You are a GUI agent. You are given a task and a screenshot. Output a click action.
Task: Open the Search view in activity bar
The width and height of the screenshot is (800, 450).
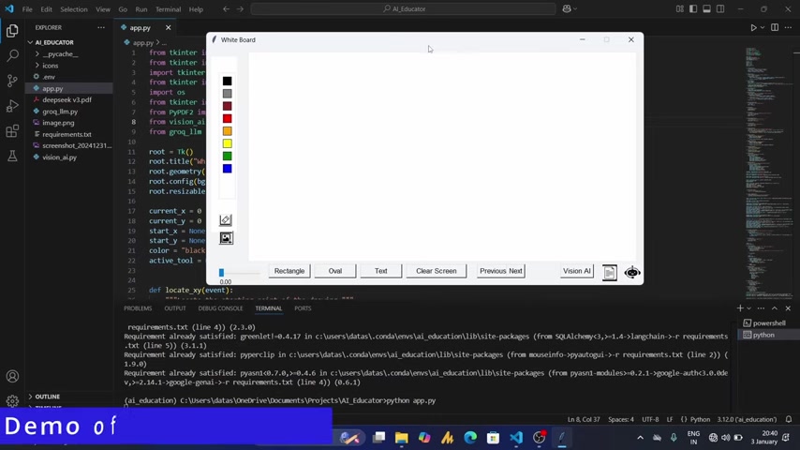(x=12, y=55)
